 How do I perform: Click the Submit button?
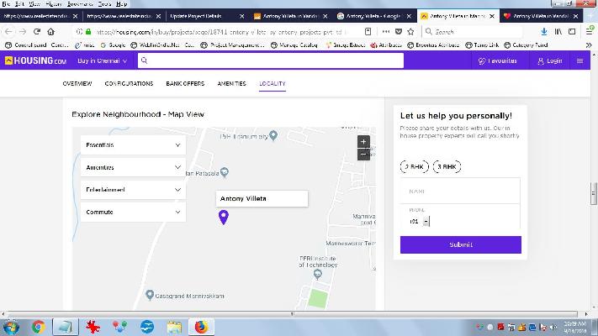tap(461, 244)
